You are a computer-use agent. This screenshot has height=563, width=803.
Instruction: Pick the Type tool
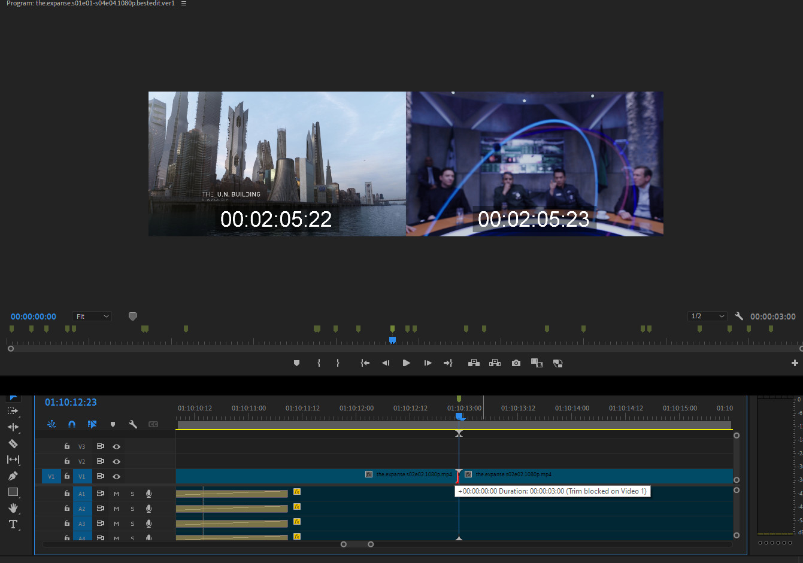click(x=13, y=524)
